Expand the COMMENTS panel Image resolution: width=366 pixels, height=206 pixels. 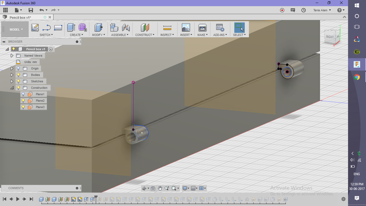tap(77, 188)
